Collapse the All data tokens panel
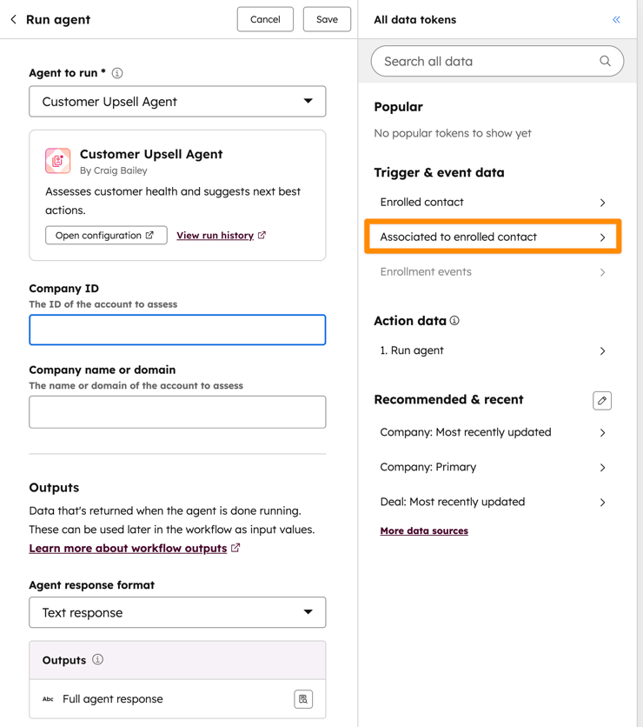Viewport: 643px width, 727px height. pyautogui.click(x=616, y=19)
